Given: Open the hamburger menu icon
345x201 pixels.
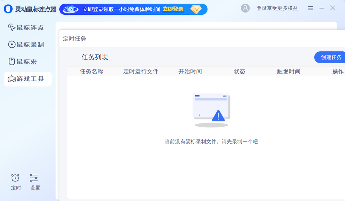Looking at the screenshot, I should tap(310, 8).
